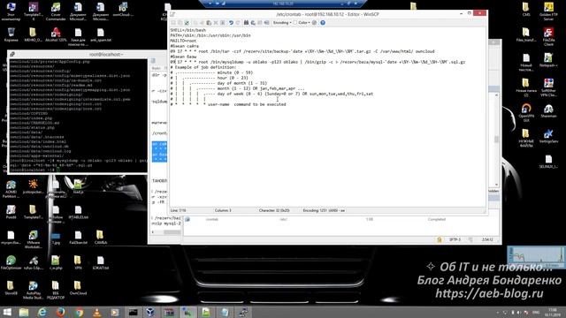The width and height of the screenshot is (566, 318).
Task: Open the Windows Start button
Action: [6, 312]
